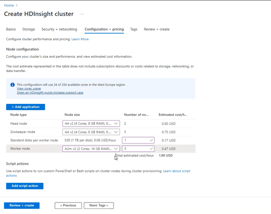Expand the Zookeeper node size dropdown
Viewport: 271px width, 214px height.
[91, 132]
